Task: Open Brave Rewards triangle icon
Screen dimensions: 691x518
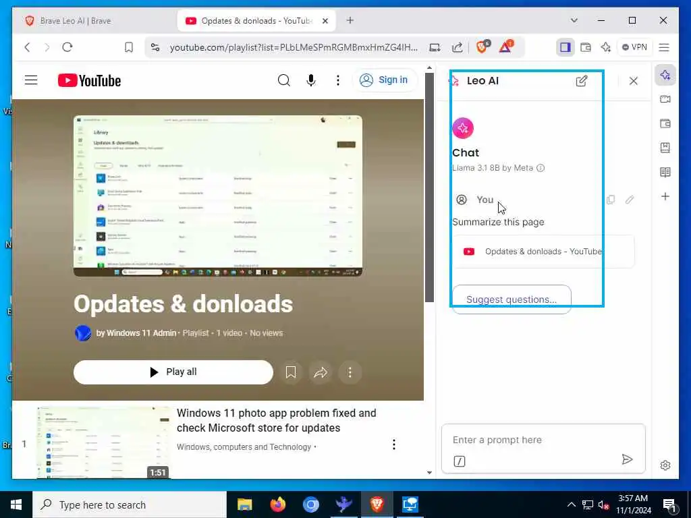Action: tap(506, 47)
